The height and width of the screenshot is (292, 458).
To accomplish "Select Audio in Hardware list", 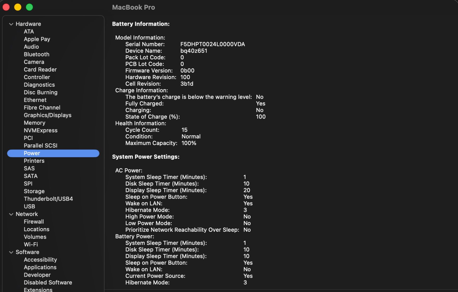I will (31, 47).
